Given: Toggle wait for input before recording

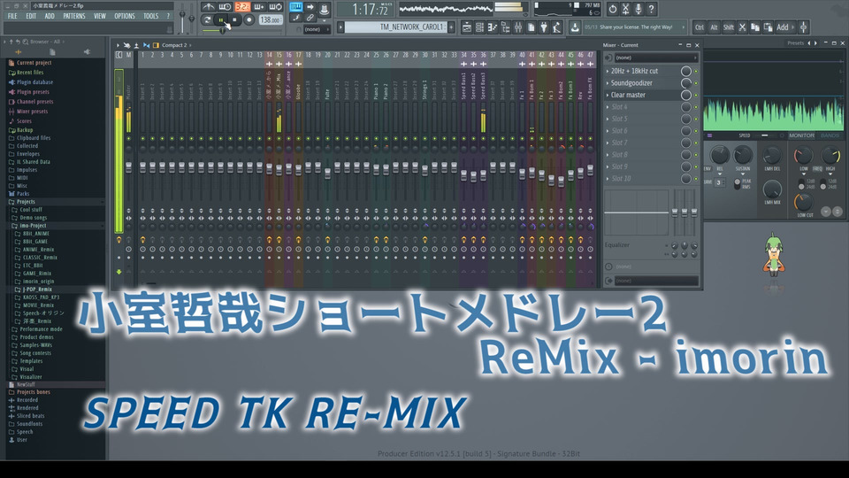Looking at the screenshot, I should pos(226,7).
